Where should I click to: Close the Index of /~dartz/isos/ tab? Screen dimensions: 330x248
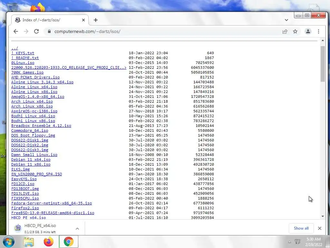(x=83, y=20)
